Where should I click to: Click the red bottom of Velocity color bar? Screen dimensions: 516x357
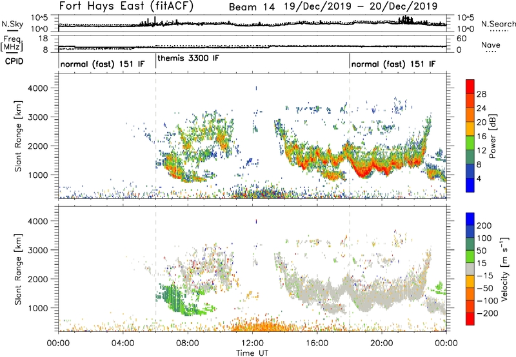pyautogui.click(x=470, y=319)
